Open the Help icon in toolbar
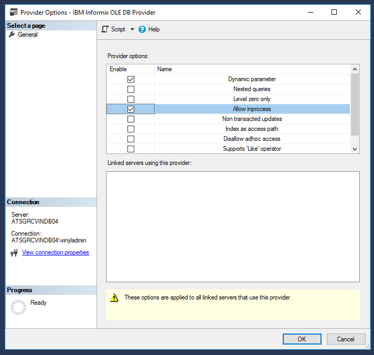Image resolution: width=374 pixels, height=355 pixels. point(142,29)
